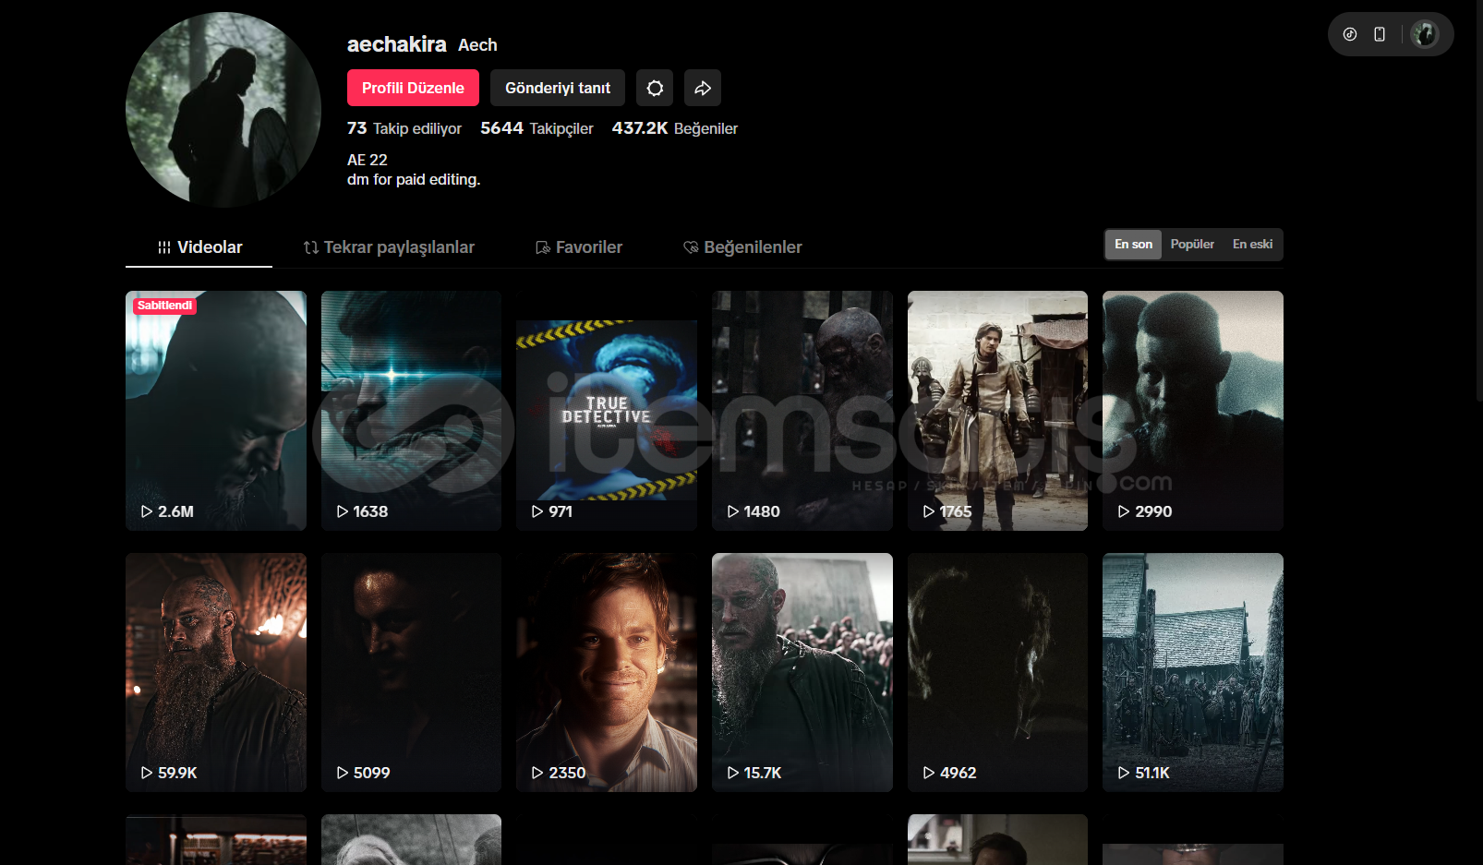1483x865 pixels.
Task: Click the Sabitlendi pinned badge
Action: click(x=164, y=306)
